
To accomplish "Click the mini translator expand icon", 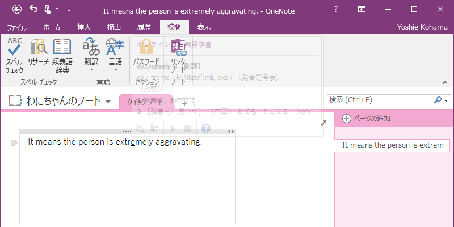I will click(140, 128).
